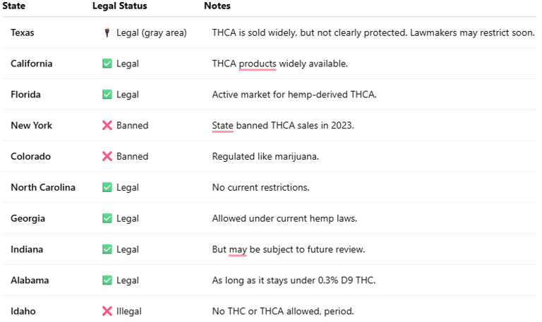
Task: Click the underlined word "State" in New York notes
Action: (x=222, y=126)
